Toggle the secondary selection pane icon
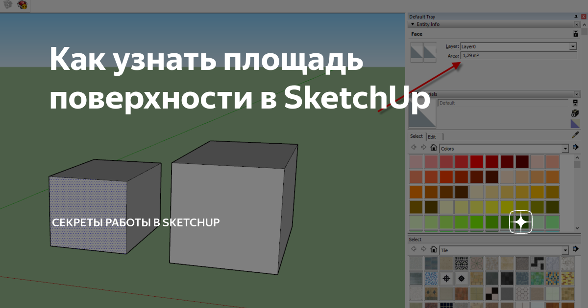This screenshot has height=308, width=588. click(x=575, y=103)
